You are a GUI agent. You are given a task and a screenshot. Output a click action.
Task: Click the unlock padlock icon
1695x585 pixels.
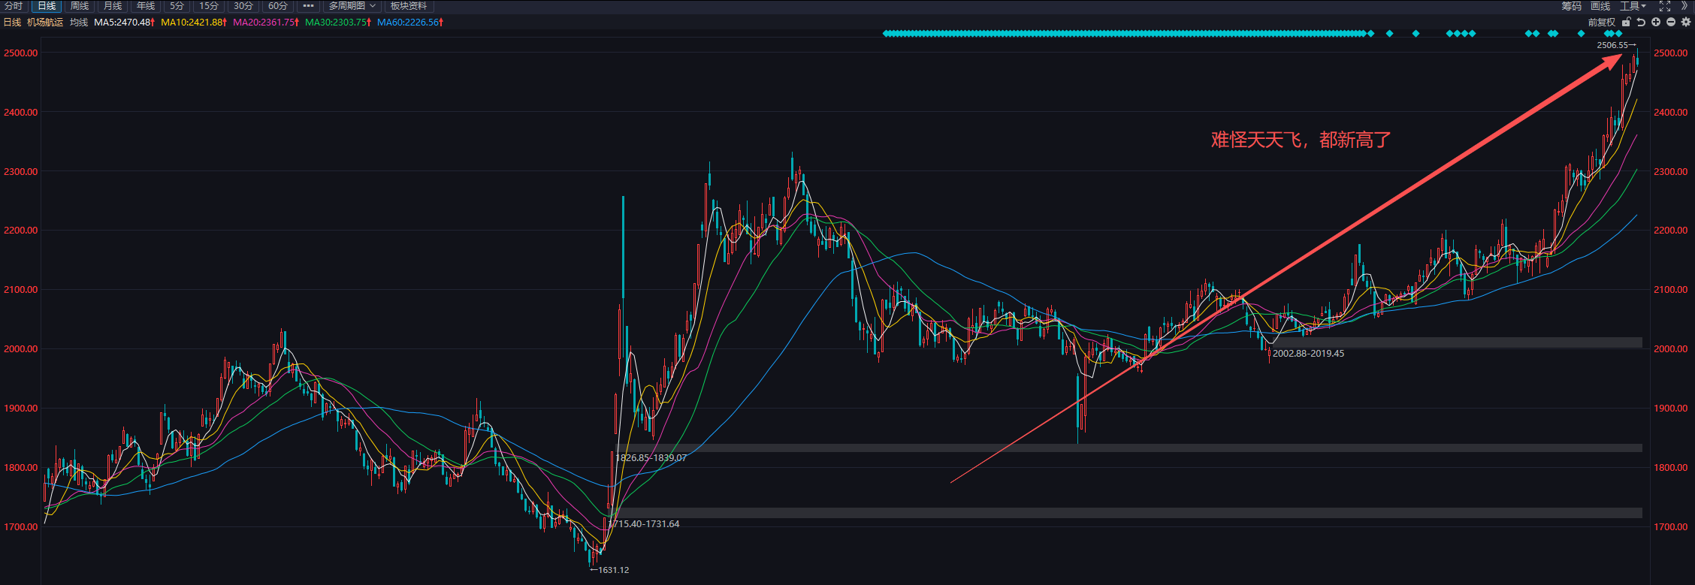[1626, 23]
